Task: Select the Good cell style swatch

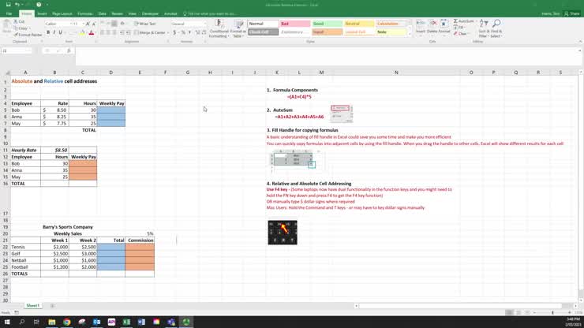Action: (x=326, y=24)
